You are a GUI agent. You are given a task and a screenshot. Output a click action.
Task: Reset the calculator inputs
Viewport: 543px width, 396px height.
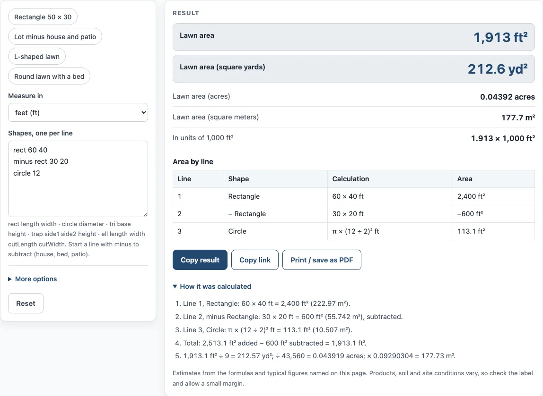[x=26, y=303]
